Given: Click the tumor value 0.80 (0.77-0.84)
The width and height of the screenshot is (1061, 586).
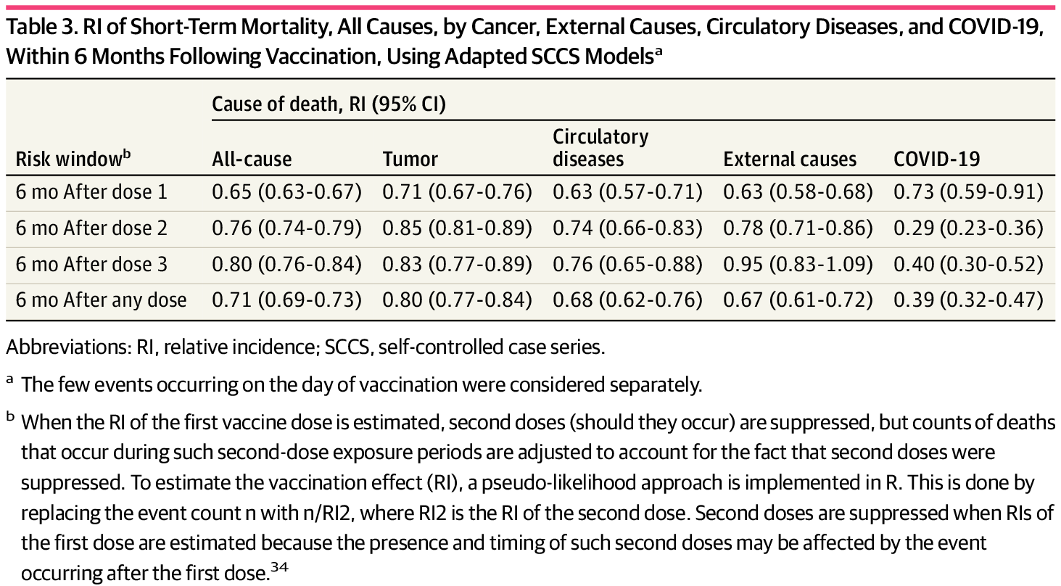Looking at the screenshot, I should (458, 300).
